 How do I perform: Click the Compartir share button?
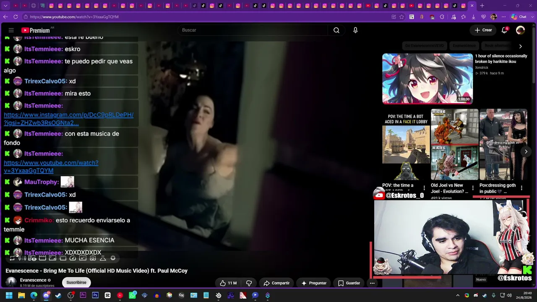point(276,283)
